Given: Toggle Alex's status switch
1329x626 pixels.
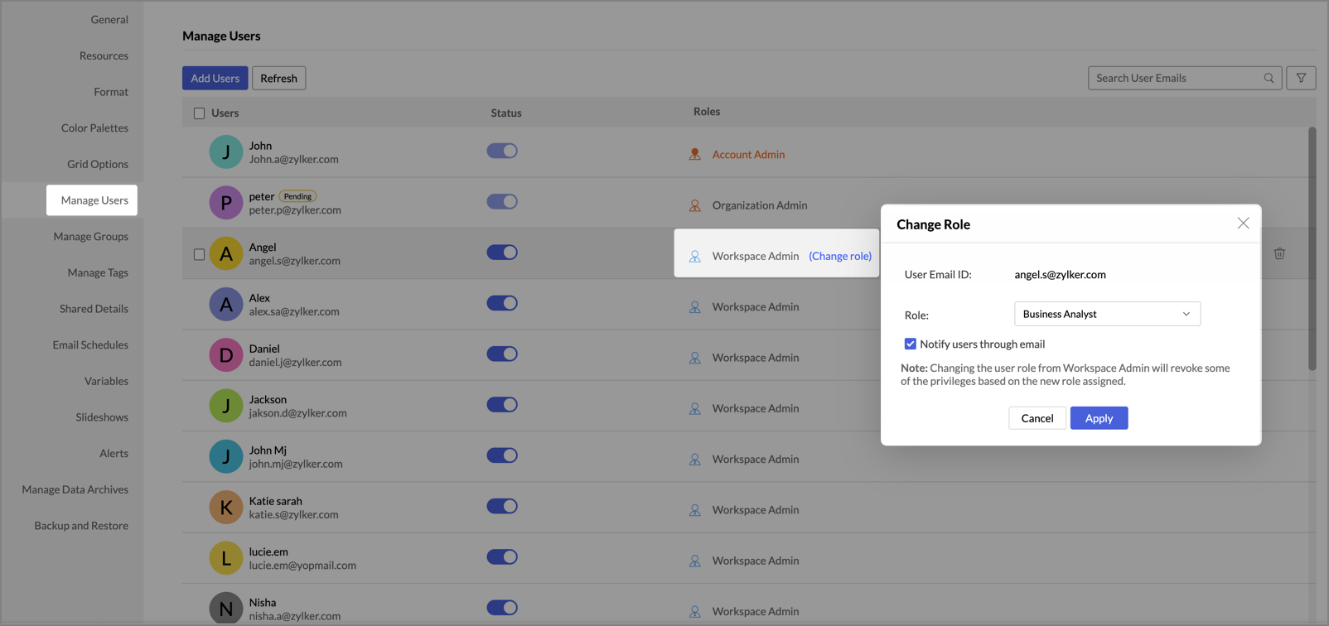Looking at the screenshot, I should pos(502,303).
